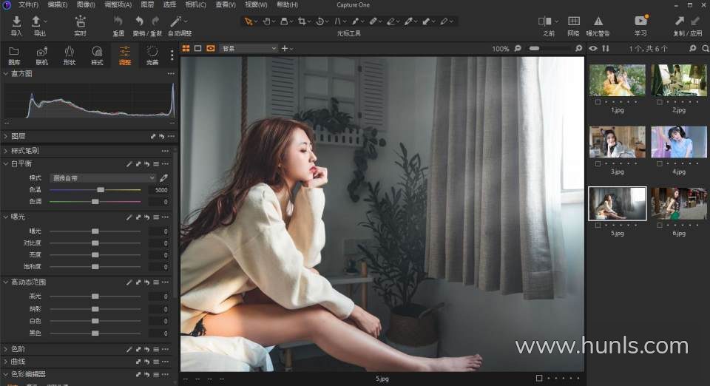Viewport: 710px width, 386px height.
Task: Click the Reset (重置) icon
Action: tap(118, 21)
